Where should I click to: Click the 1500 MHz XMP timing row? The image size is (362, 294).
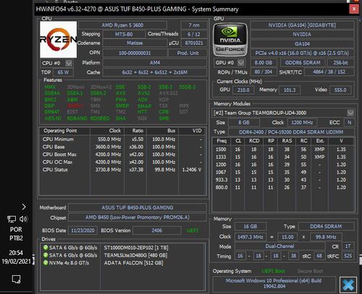(283, 150)
